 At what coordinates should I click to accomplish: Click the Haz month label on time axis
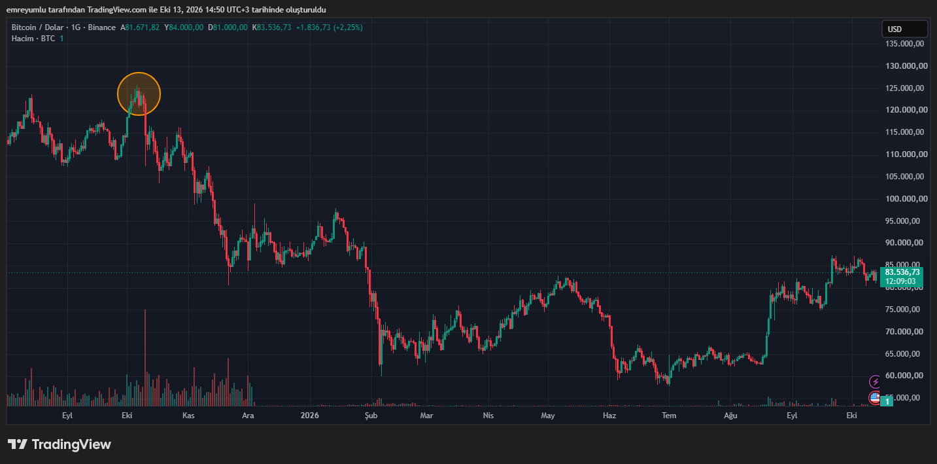(x=609, y=416)
